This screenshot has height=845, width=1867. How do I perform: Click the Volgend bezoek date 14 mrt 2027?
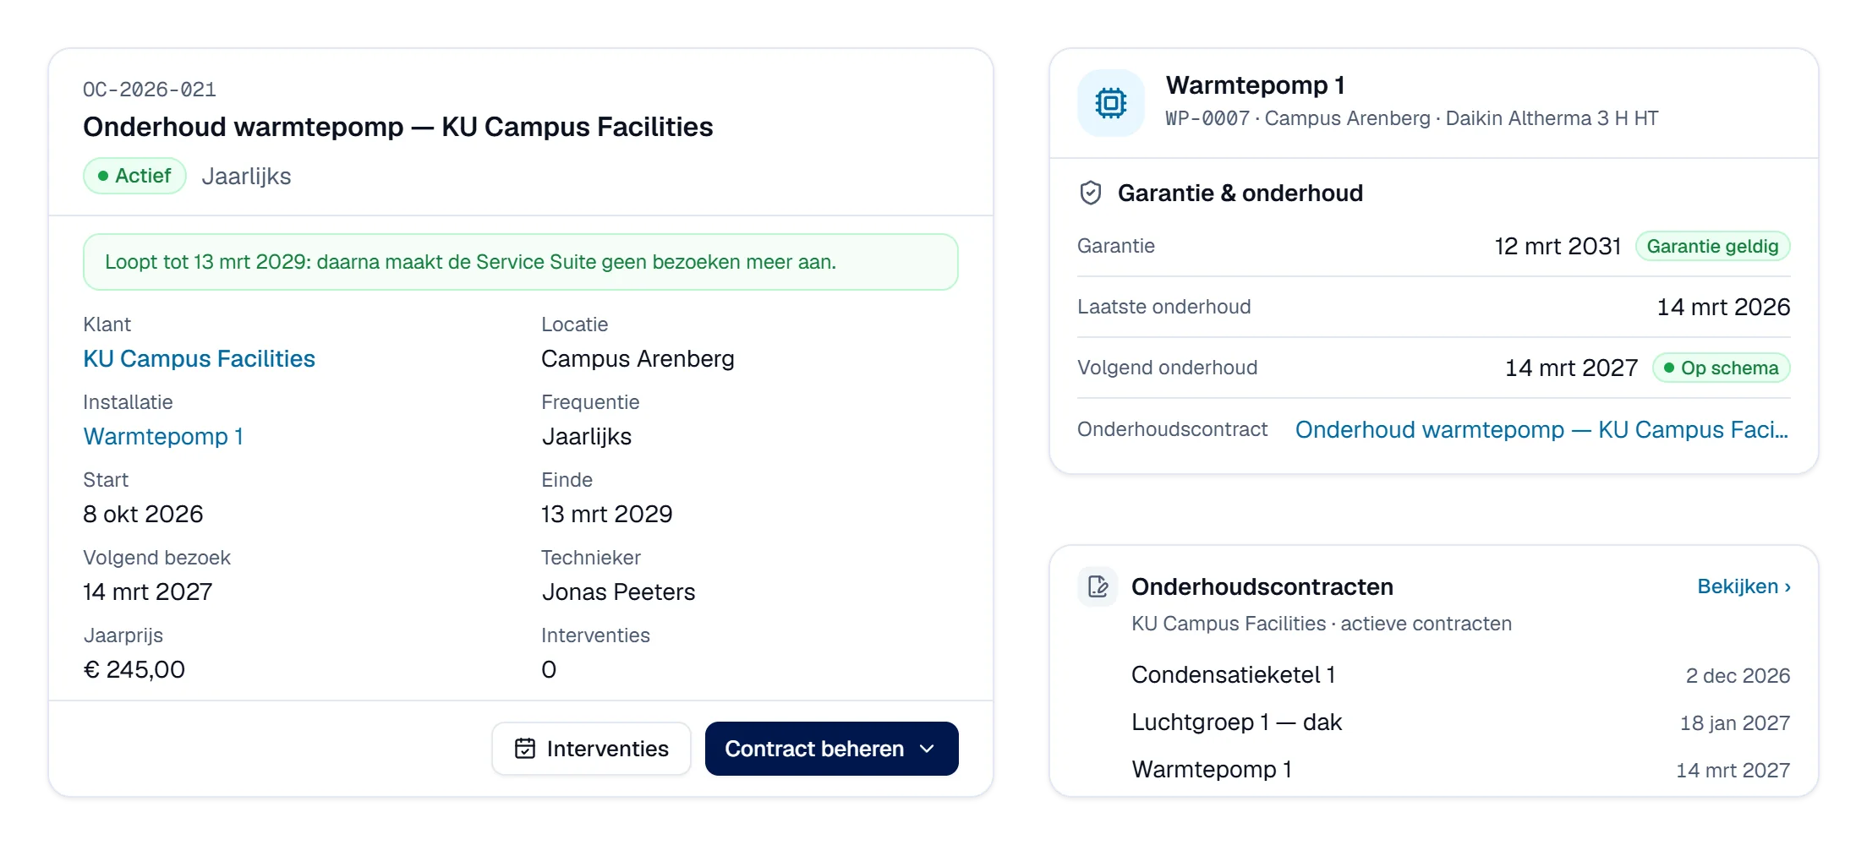(x=147, y=591)
